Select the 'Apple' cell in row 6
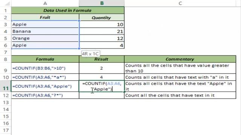Viewport: 241px width, 135px height. (x=45, y=45)
